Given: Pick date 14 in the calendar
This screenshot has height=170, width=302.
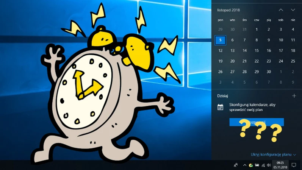Looking at the screenshot, I should [245, 51].
